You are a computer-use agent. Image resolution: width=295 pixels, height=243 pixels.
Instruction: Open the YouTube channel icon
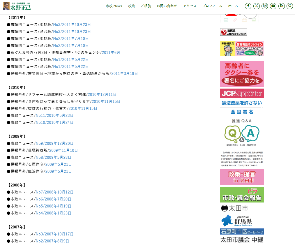[x=273, y=6]
